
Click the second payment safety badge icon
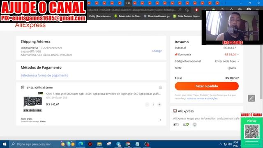point(186,125)
